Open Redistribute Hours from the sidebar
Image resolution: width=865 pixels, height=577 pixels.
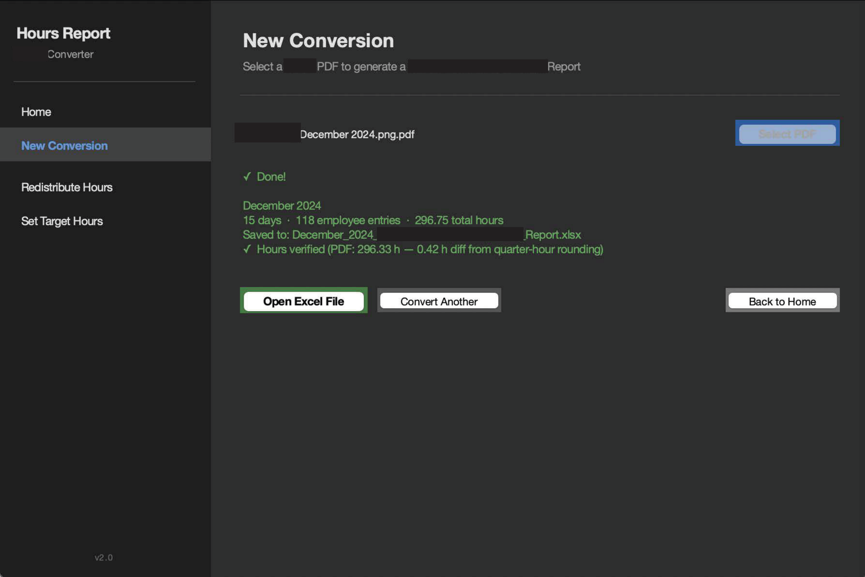pyautogui.click(x=67, y=187)
